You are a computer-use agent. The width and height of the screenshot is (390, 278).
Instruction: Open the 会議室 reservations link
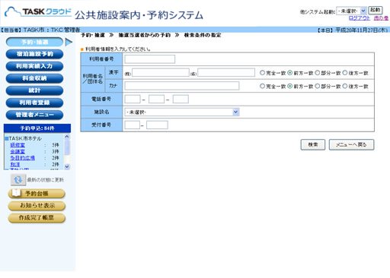[x=18, y=151]
